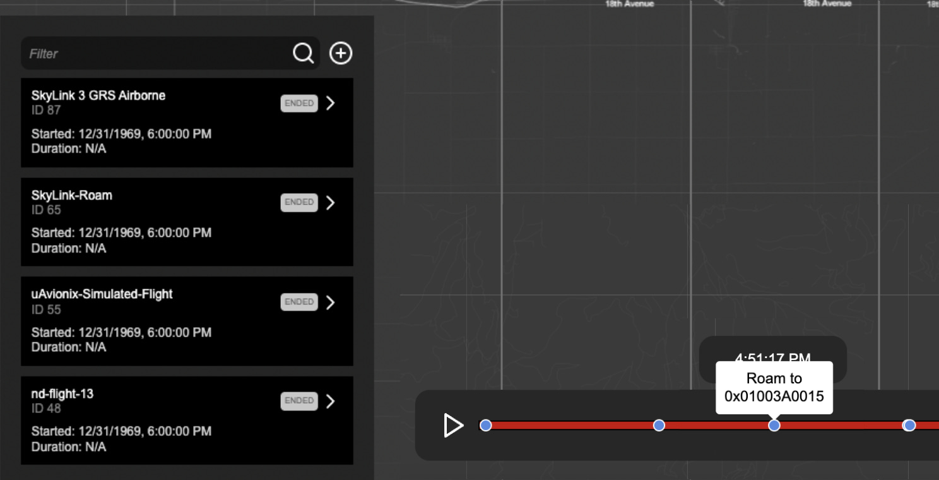The image size is (939, 480).
Task: Expand SkyLink-Roam flight chevron
Action: coord(330,203)
